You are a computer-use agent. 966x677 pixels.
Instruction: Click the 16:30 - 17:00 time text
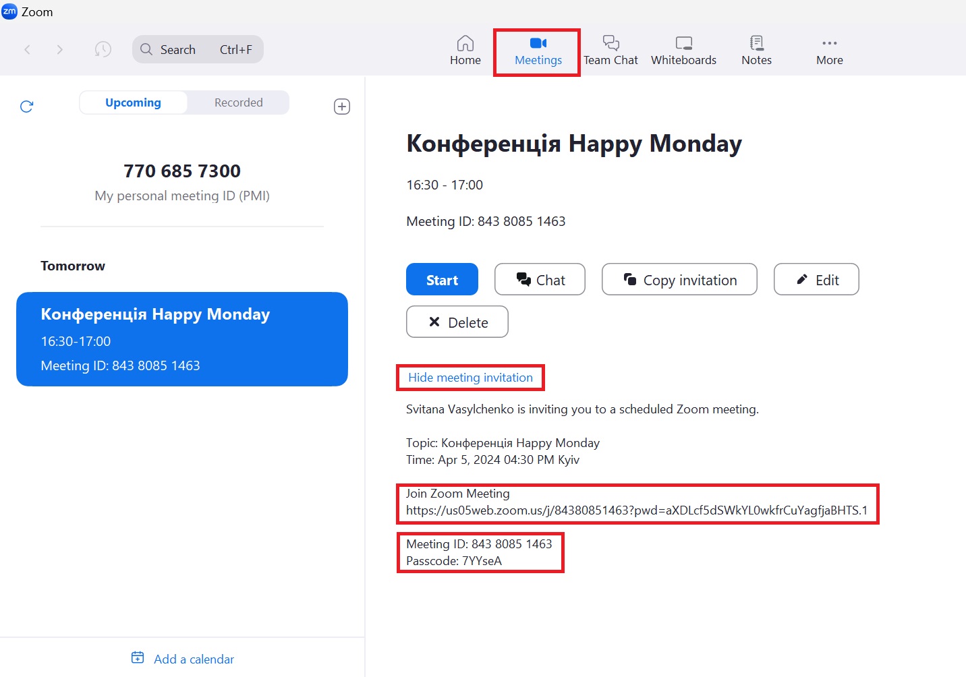[445, 185]
